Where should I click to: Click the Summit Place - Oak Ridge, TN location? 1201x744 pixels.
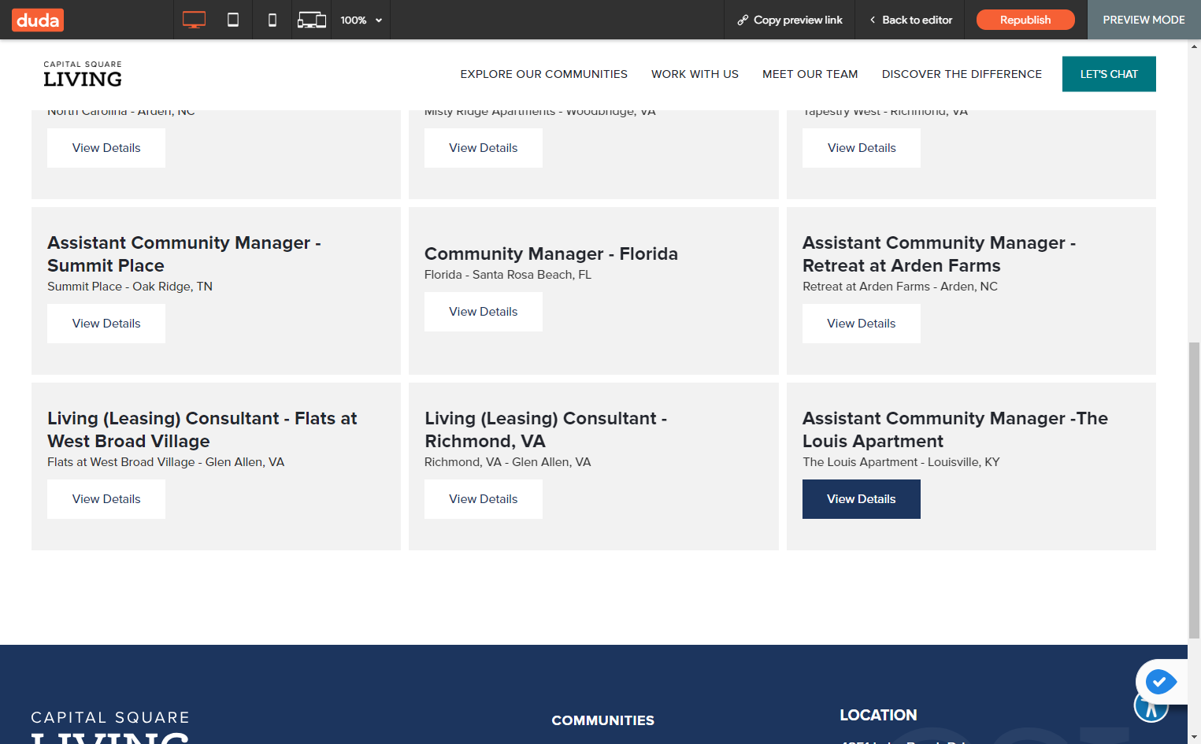click(x=130, y=287)
